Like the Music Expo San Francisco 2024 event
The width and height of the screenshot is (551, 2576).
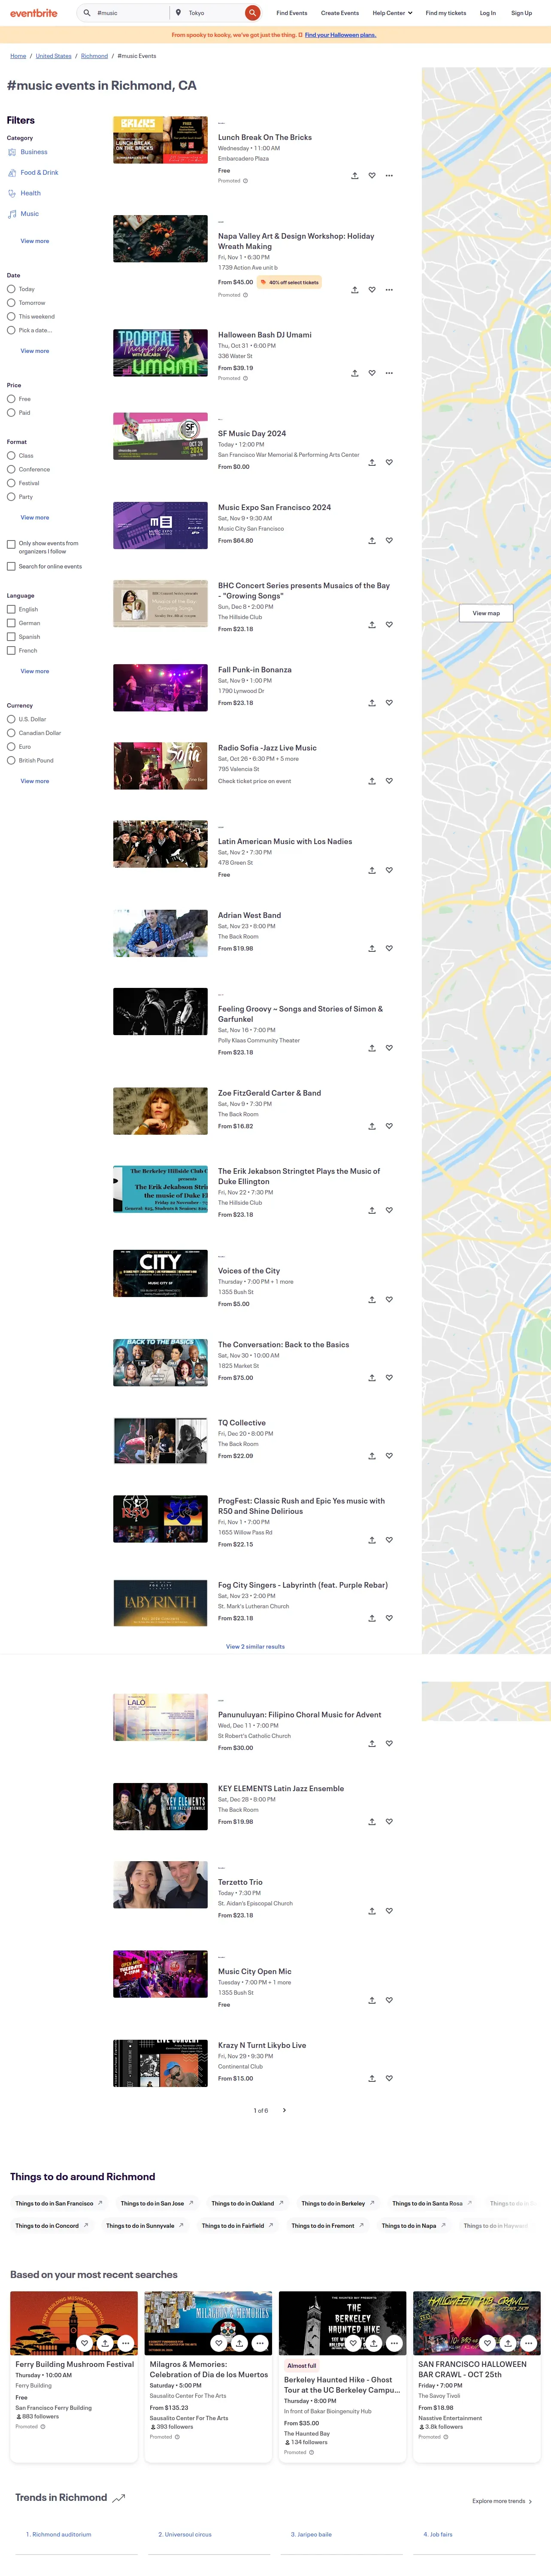pyautogui.click(x=389, y=541)
